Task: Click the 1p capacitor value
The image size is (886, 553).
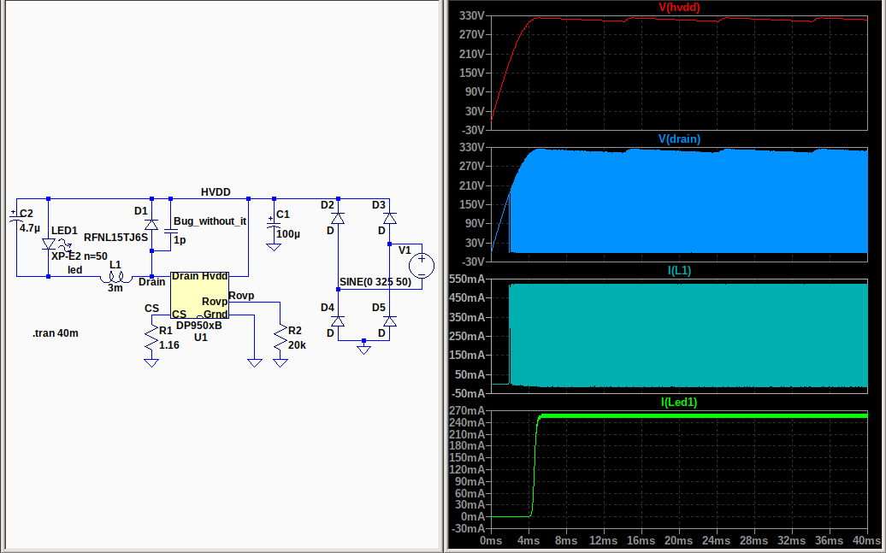Action: pyautogui.click(x=180, y=240)
